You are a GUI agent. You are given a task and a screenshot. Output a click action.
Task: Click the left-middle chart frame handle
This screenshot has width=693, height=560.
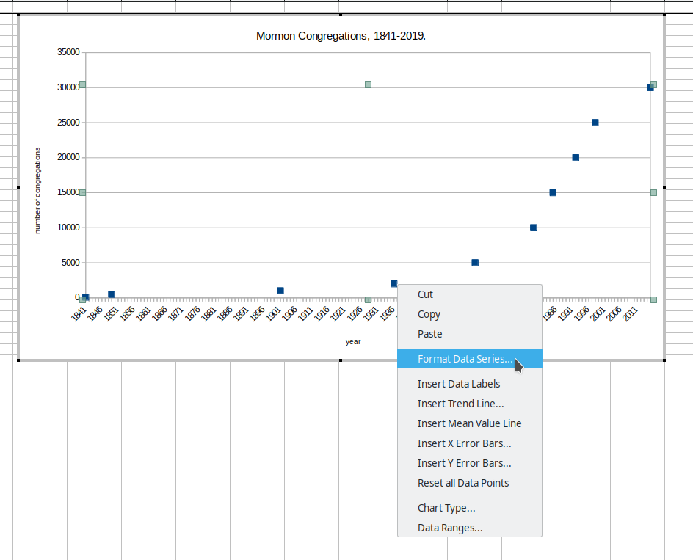coord(18,187)
